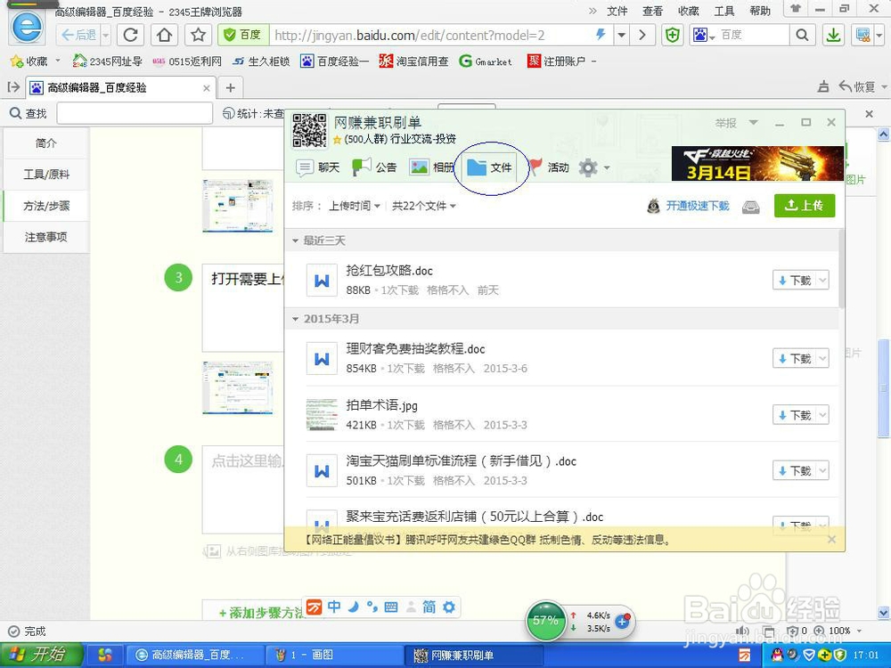Open the drive storage icon beside upload

[x=750, y=207]
